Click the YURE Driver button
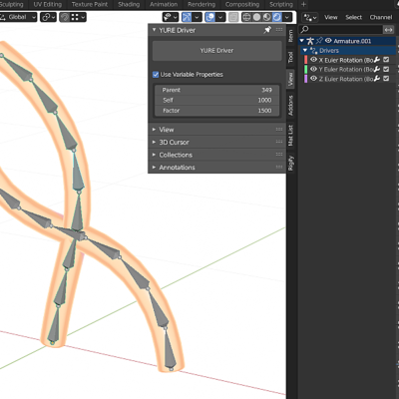The image size is (399, 399). pyautogui.click(x=216, y=51)
